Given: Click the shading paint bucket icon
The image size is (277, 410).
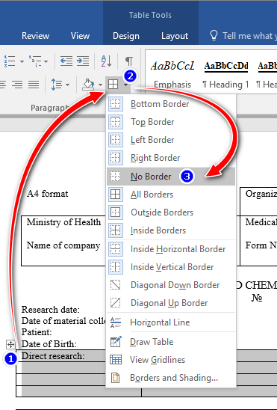Looking at the screenshot, I should [x=88, y=85].
